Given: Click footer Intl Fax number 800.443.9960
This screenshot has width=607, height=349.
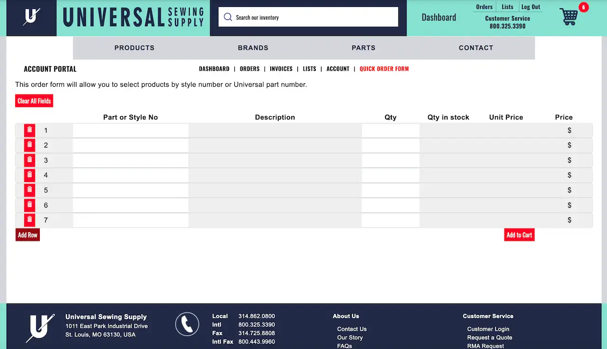Looking at the screenshot, I should pos(257,342).
